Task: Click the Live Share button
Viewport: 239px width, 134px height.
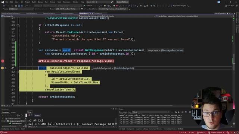Action: click(230, 6)
